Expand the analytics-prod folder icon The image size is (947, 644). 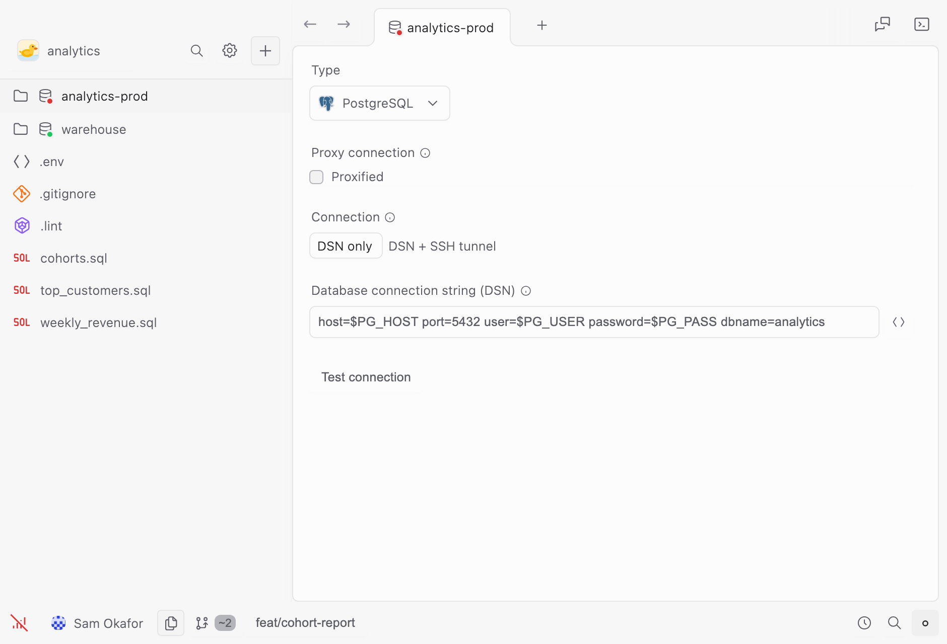pyautogui.click(x=21, y=96)
